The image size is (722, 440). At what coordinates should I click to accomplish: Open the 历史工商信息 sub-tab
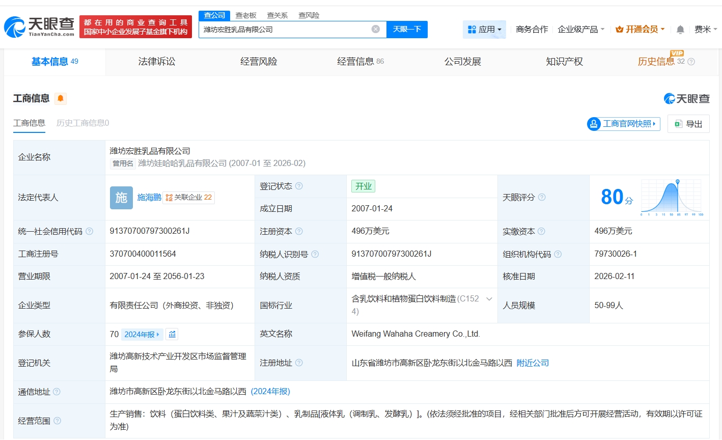pyautogui.click(x=82, y=123)
